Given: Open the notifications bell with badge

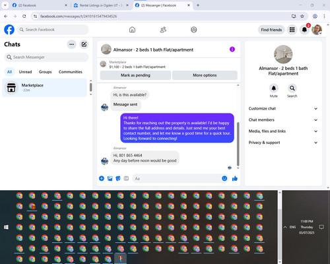Looking at the screenshot, I should coord(304,30).
